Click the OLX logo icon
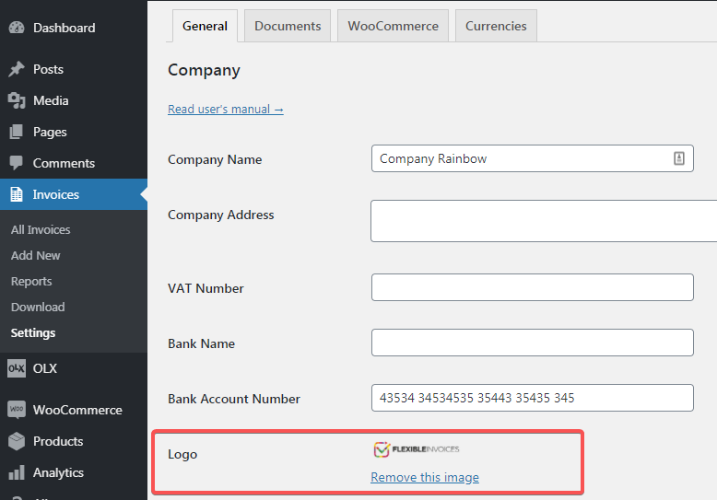This screenshot has width=717, height=500. coord(17,368)
